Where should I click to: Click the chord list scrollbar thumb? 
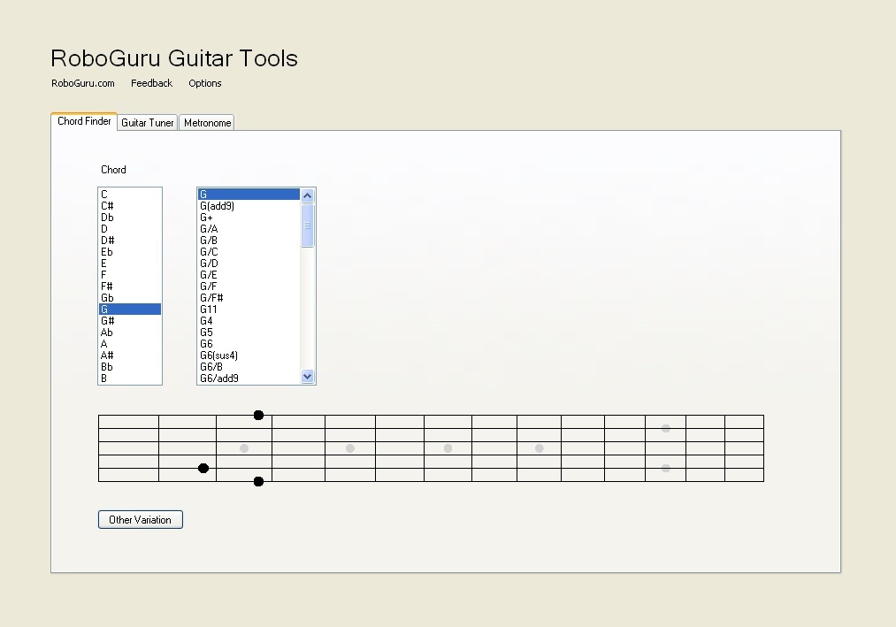307,226
